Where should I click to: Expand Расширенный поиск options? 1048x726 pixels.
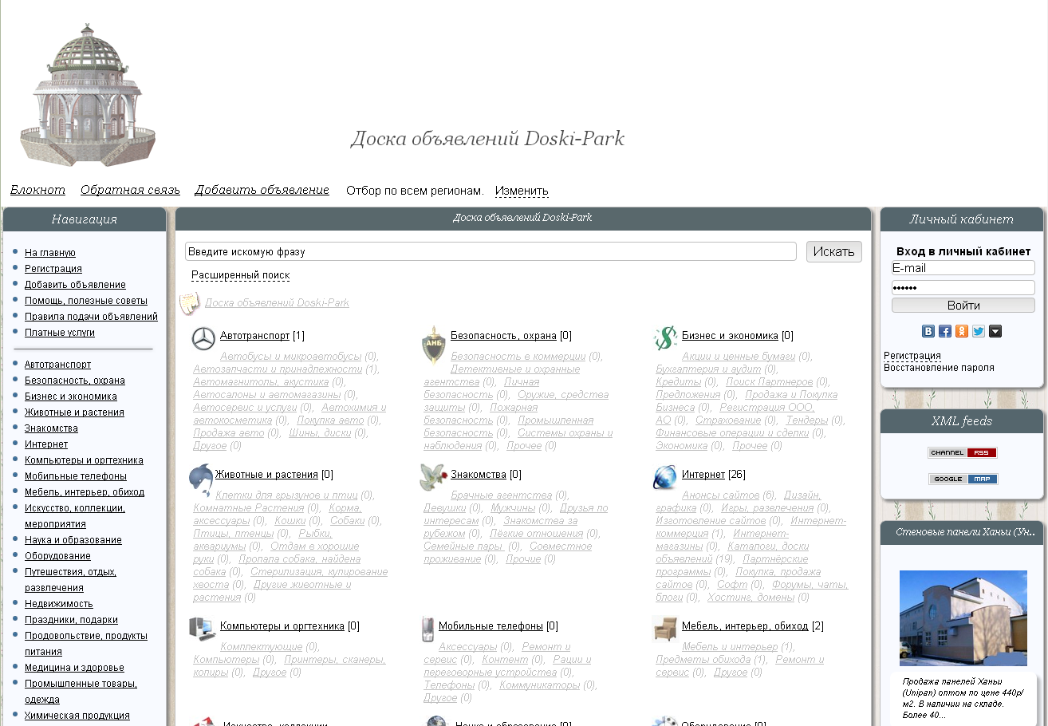click(x=240, y=275)
